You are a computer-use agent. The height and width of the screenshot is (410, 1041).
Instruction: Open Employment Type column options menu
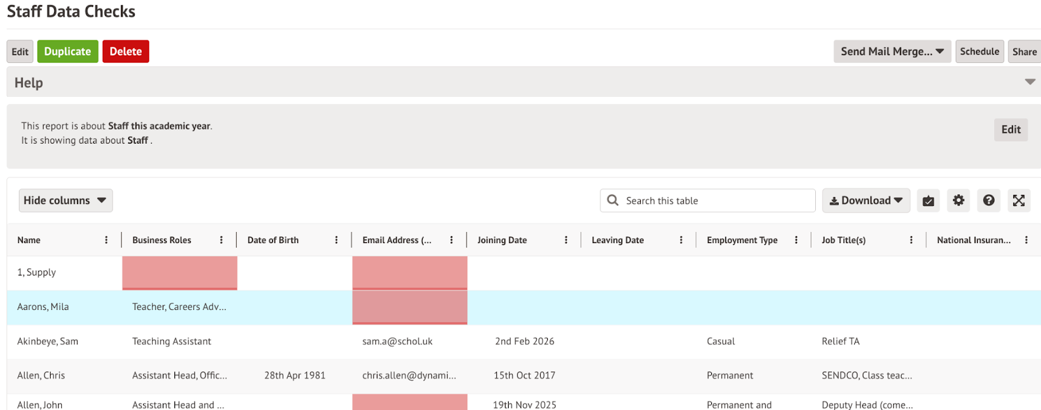coord(796,240)
